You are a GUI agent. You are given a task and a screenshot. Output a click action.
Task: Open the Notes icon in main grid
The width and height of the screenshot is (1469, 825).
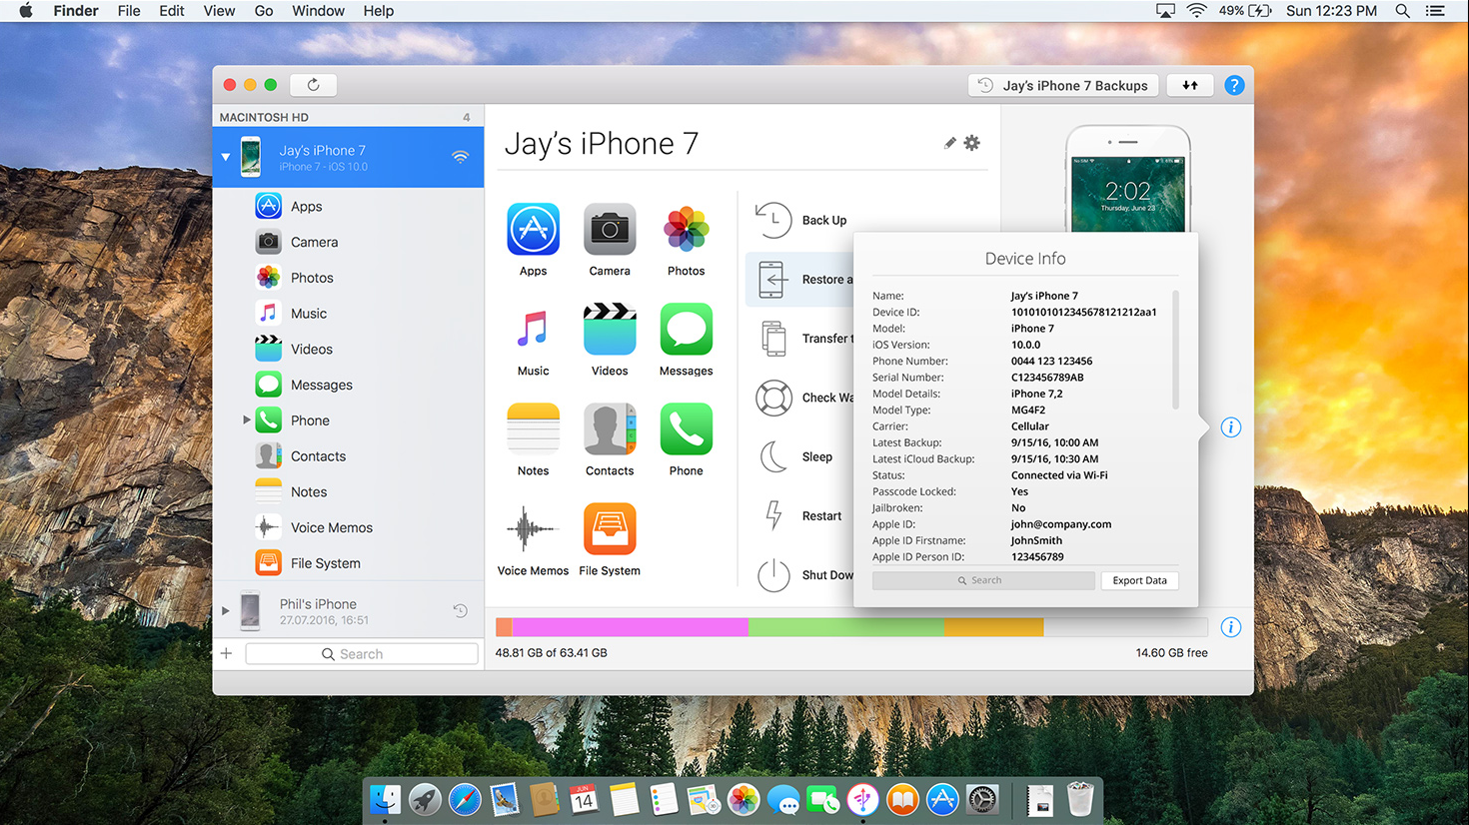pyautogui.click(x=533, y=429)
